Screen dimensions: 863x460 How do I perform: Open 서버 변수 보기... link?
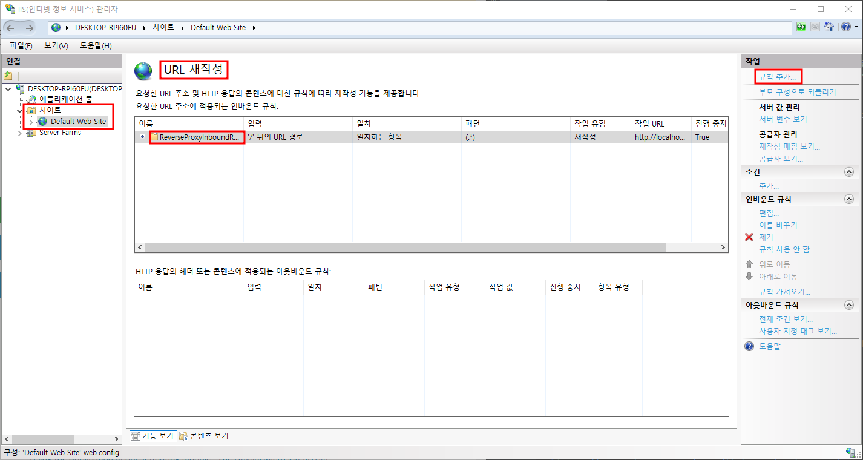[786, 119]
